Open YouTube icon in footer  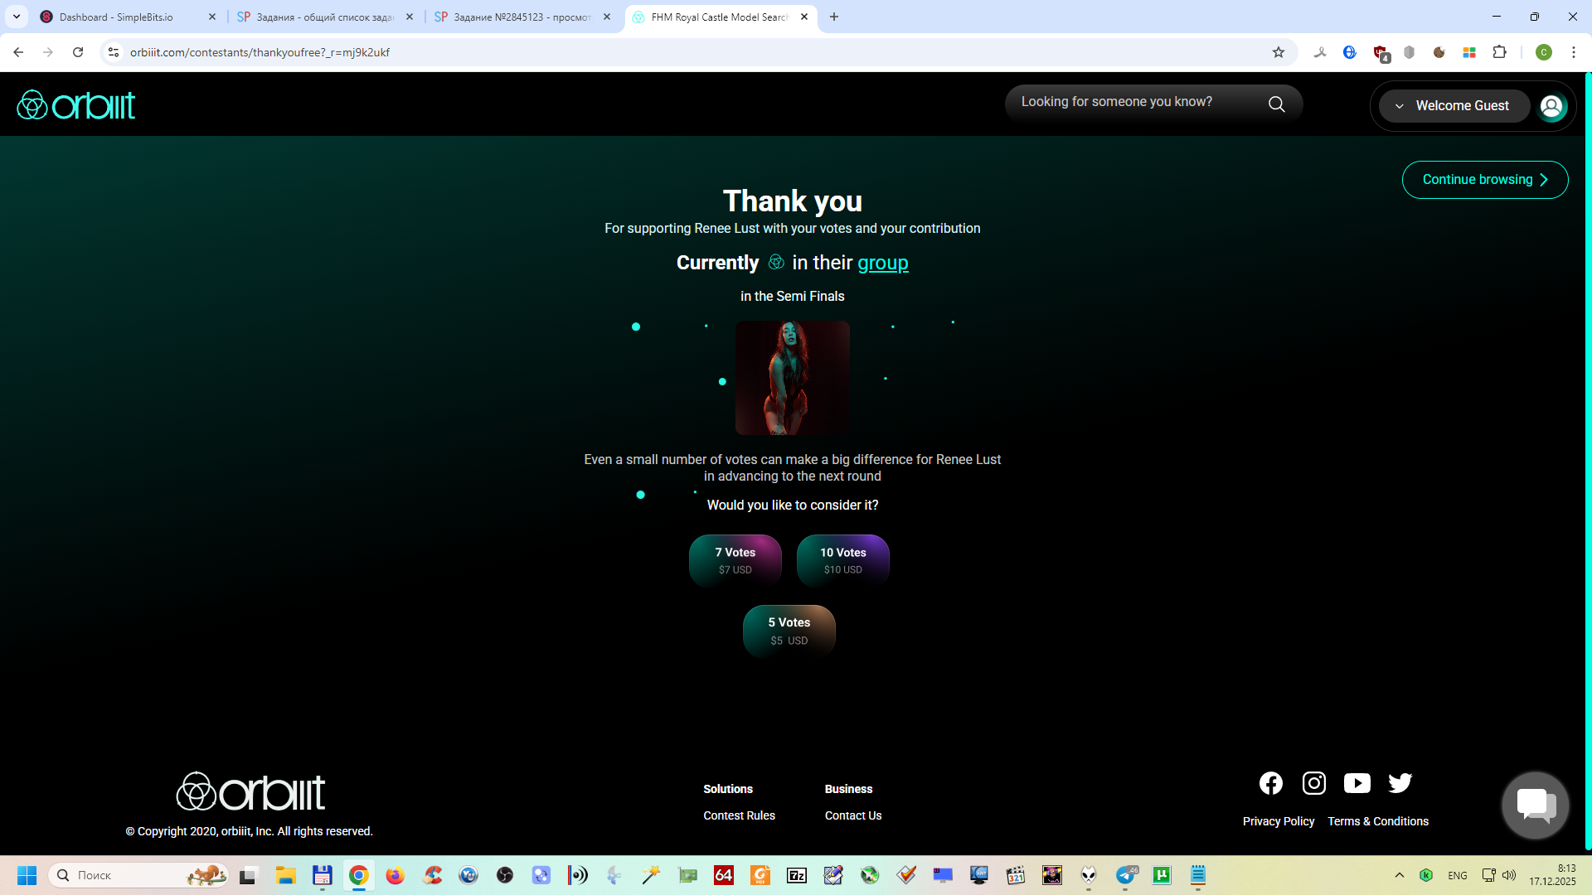(x=1357, y=783)
